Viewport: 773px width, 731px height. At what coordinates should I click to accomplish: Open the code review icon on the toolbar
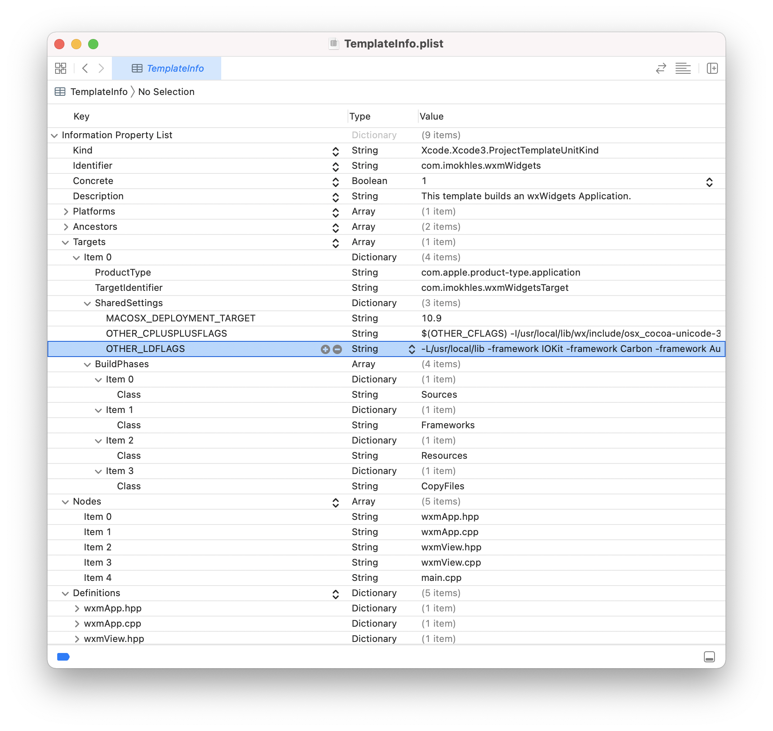tap(660, 68)
